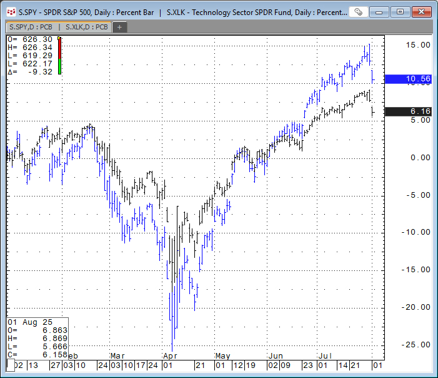Select the S.XLK,D : PCB tab label
The image size is (438, 378).
[87, 27]
